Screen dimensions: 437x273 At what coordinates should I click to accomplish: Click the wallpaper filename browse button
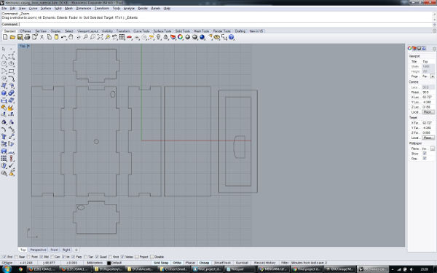[432, 149]
